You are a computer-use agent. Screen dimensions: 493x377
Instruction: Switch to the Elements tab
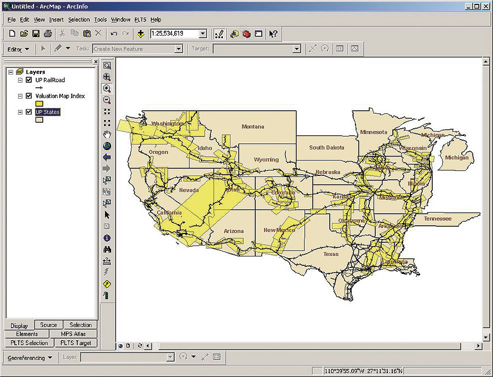coord(27,334)
